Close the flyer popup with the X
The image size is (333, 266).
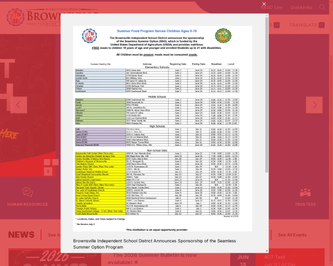[264, 4]
